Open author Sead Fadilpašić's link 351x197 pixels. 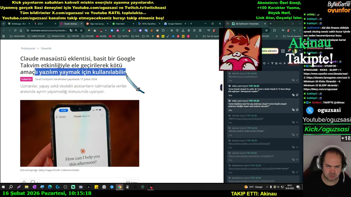click(44, 79)
